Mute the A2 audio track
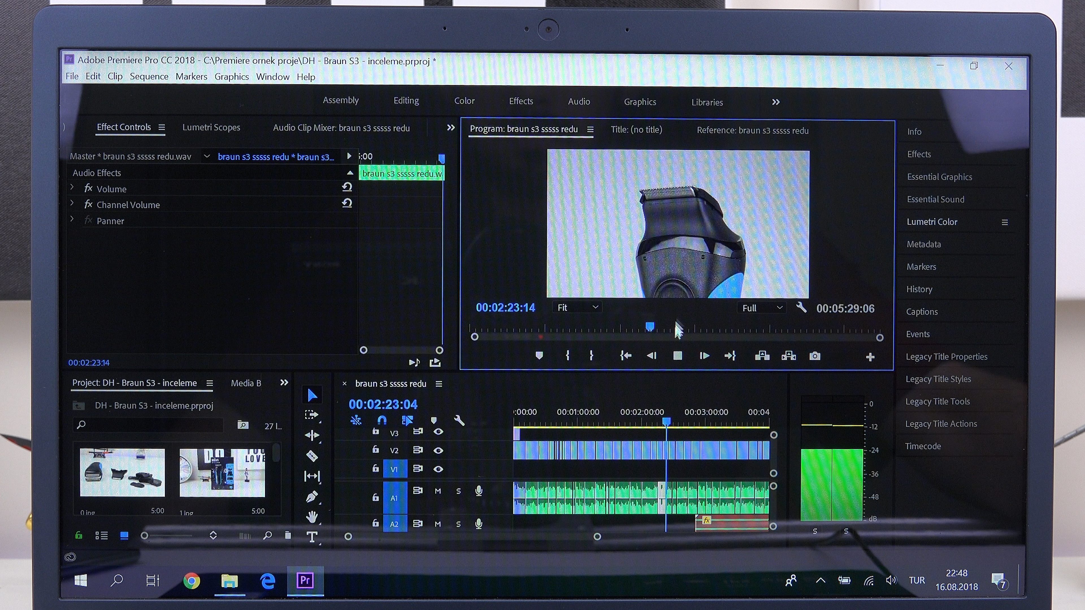 [x=438, y=524]
